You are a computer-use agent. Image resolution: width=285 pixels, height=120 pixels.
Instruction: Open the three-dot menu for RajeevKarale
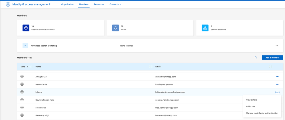point(277,84)
